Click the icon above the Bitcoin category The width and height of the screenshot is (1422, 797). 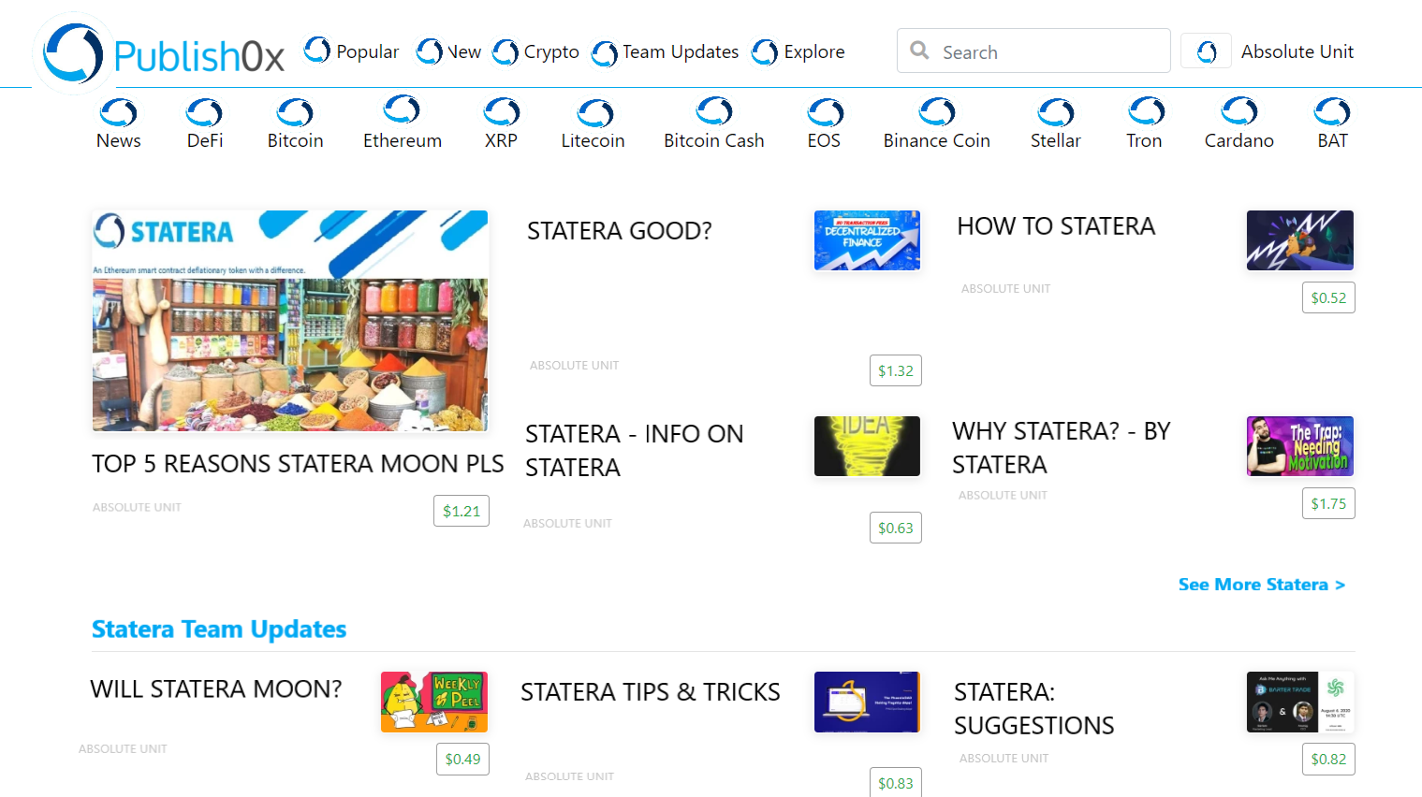click(295, 113)
